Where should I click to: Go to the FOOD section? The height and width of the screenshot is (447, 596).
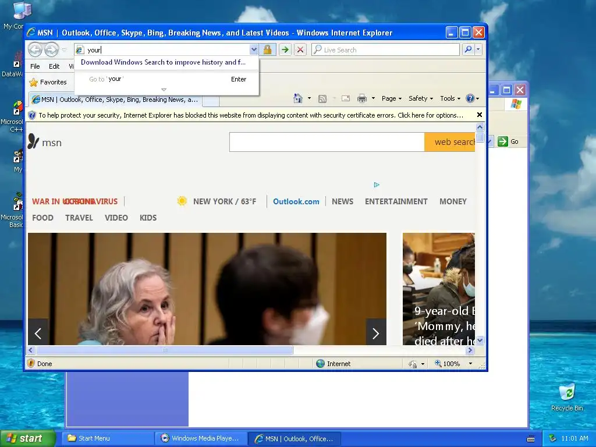[42, 218]
